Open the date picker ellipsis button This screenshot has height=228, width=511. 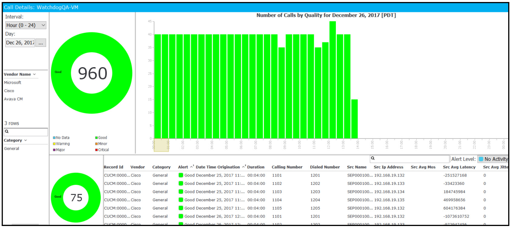[41, 42]
